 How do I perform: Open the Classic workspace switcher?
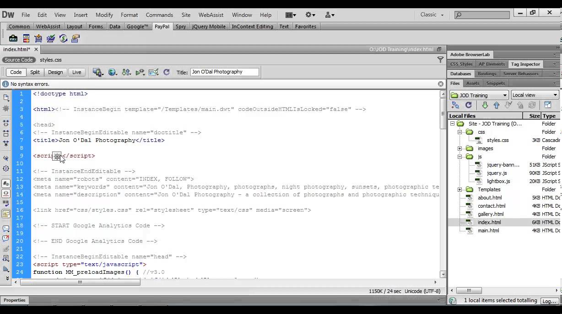click(x=432, y=15)
